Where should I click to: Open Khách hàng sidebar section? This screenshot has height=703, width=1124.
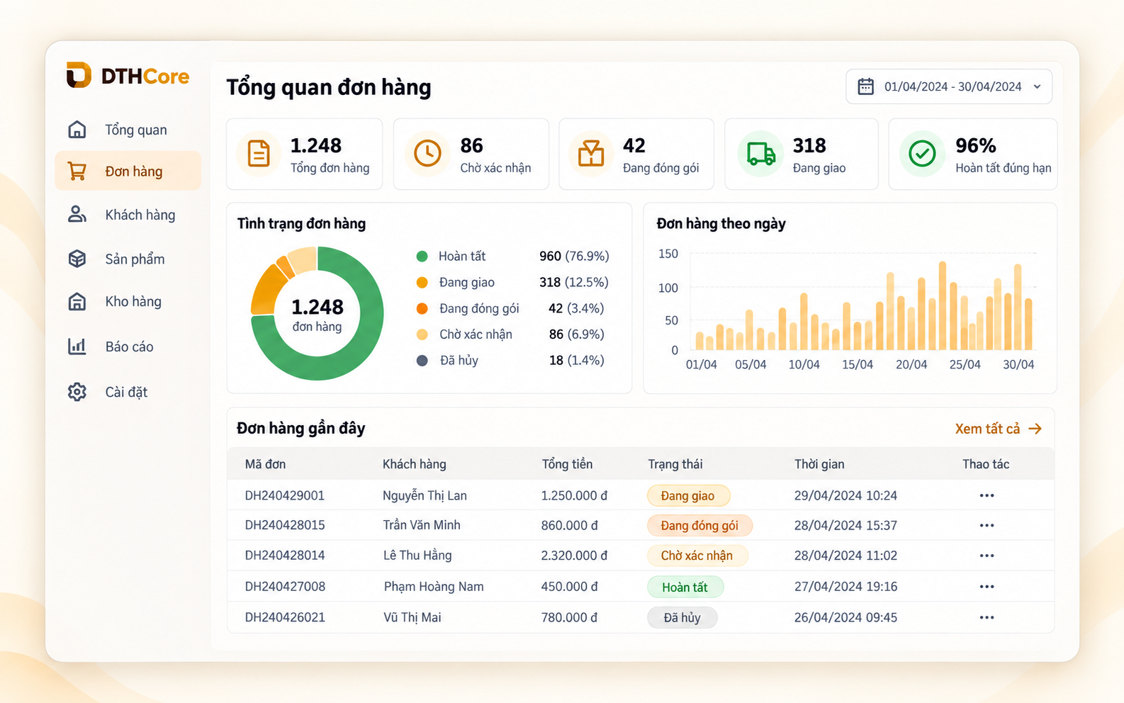click(128, 214)
